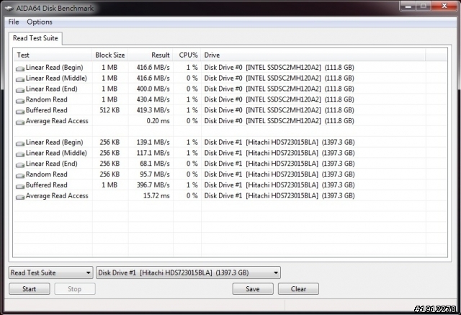This screenshot has height=315, width=461.
Task: Click drive icon of Random Read 95.7 MB/s row
Action: (20, 175)
